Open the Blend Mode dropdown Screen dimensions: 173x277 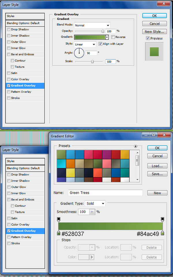coord(92,25)
